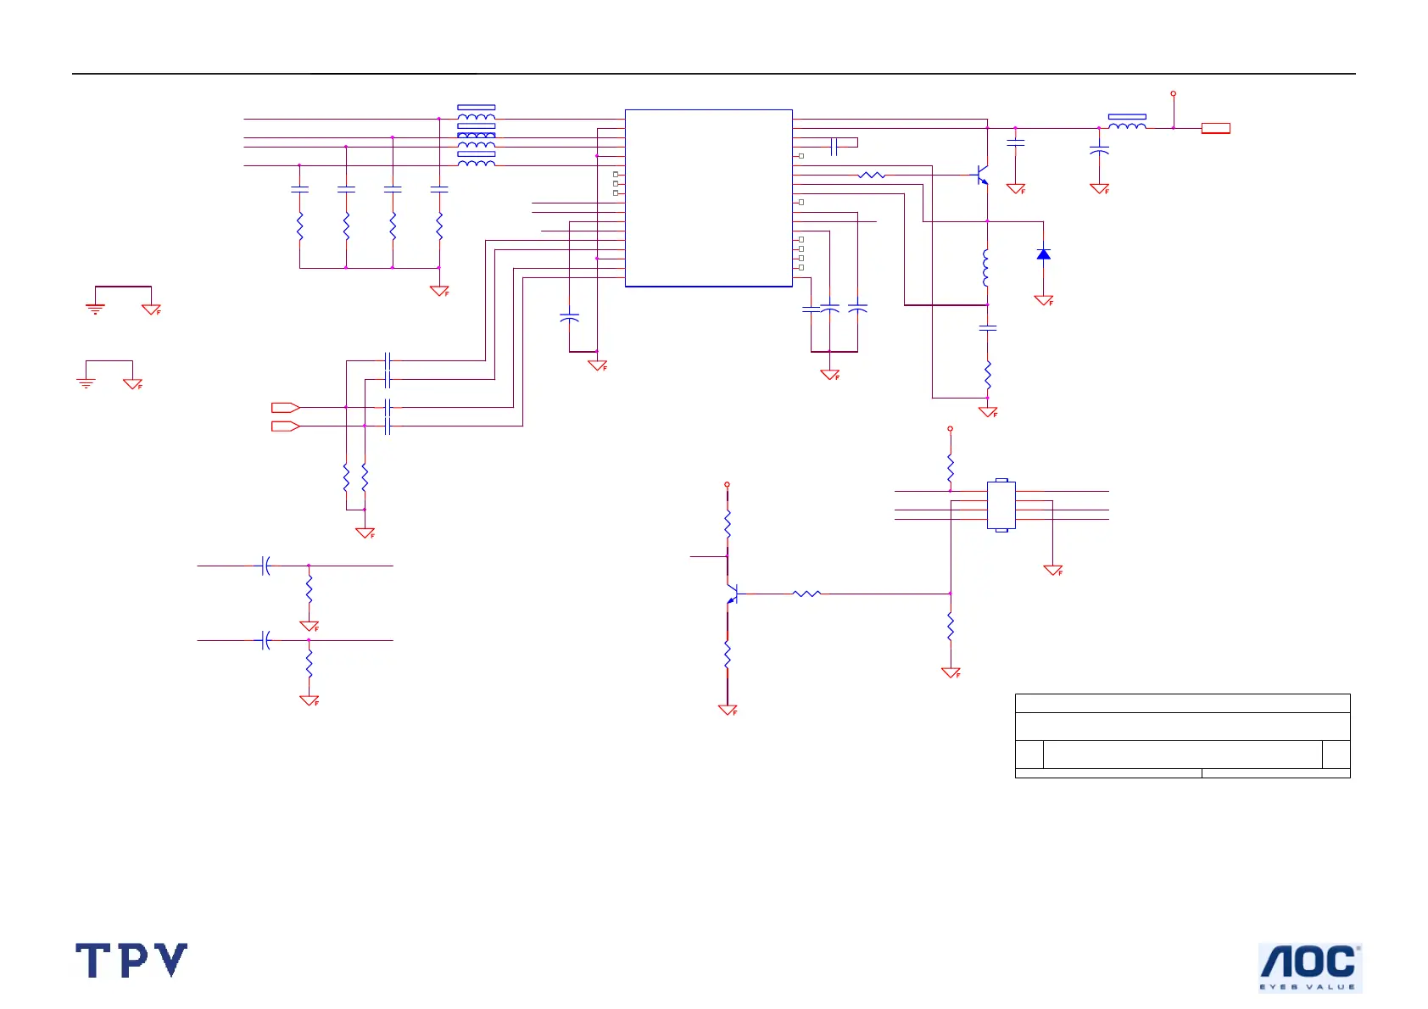Click the power node circle above the output port

click(1174, 93)
